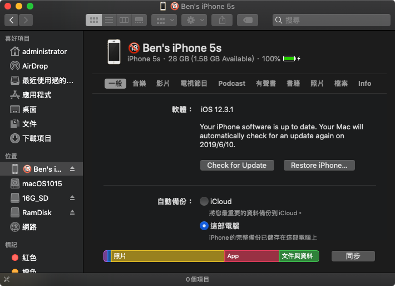Image resolution: width=395 pixels, height=286 pixels.
Task: Switch to icon grid view
Action: click(x=93, y=20)
